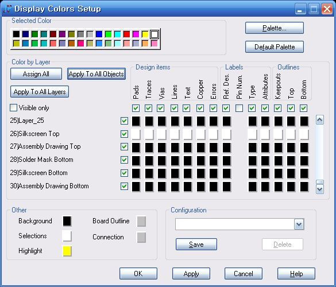Select the white swatch in the palette

coord(155,34)
